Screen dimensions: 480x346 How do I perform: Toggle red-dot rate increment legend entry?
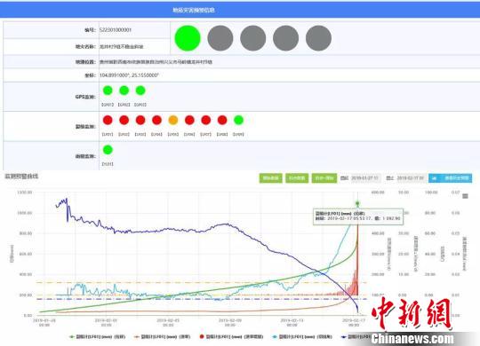(x=231, y=336)
